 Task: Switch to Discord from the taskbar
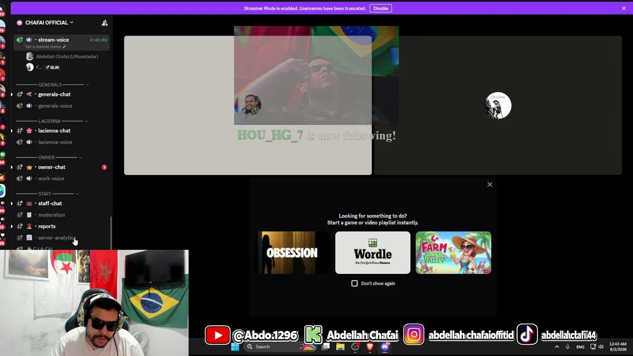(x=385, y=347)
